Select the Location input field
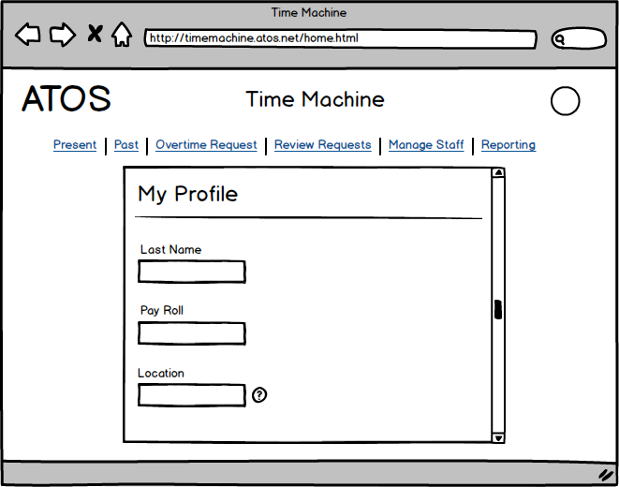619x487 pixels. click(x=192, y=395)
